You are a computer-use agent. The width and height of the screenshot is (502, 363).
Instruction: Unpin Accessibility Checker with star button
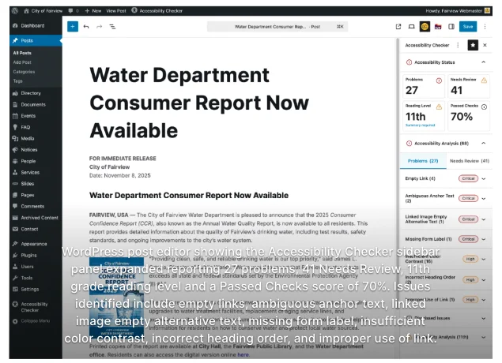click(x=473, y=45)
